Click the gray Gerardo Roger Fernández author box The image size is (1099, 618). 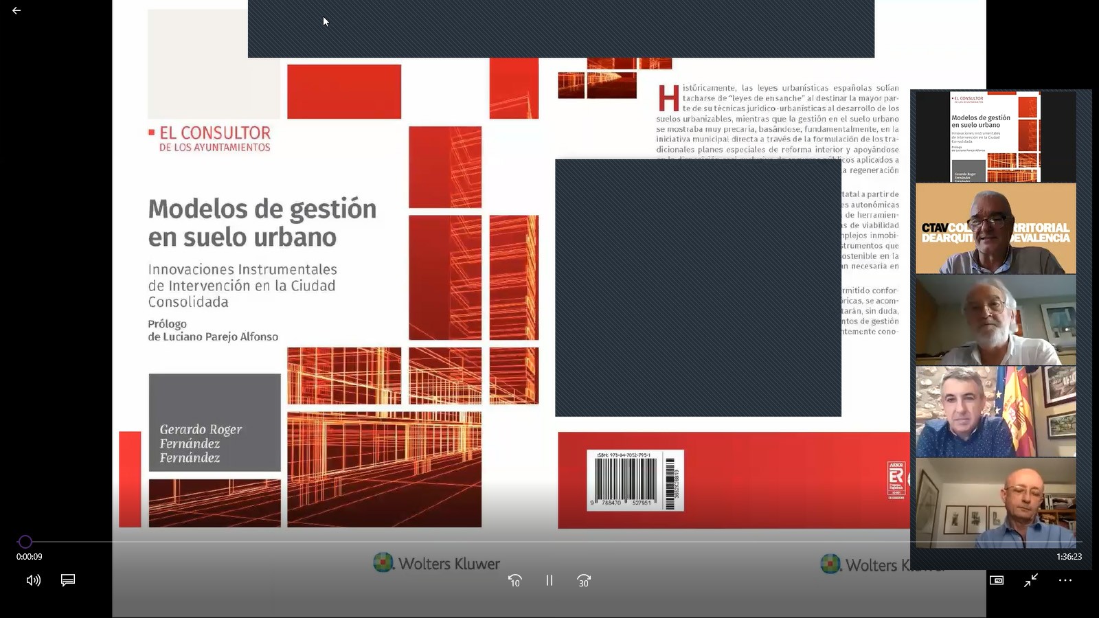click(x=214, y=422)
